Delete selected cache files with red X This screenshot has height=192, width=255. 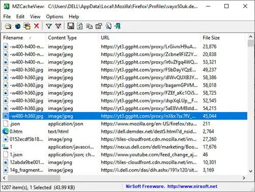[x=36, y=26]
